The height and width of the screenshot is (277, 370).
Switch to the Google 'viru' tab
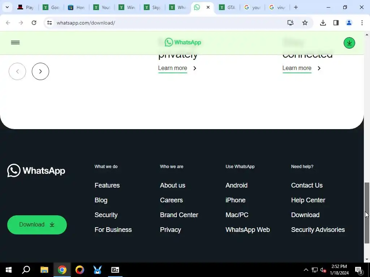(x=277, y=7)
